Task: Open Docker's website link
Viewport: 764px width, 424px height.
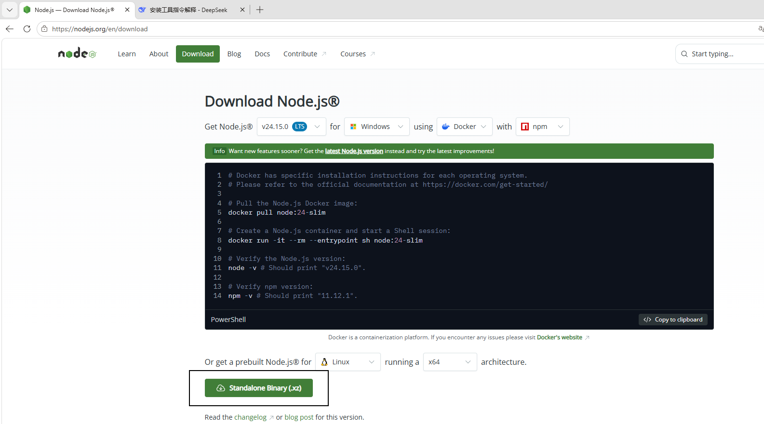Action: point(560,337)
